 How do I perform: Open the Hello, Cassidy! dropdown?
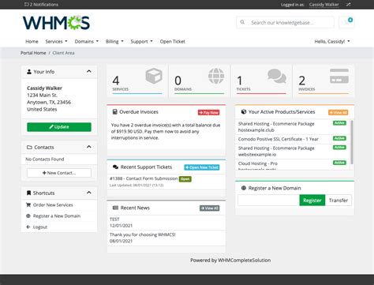click(332, 41)
